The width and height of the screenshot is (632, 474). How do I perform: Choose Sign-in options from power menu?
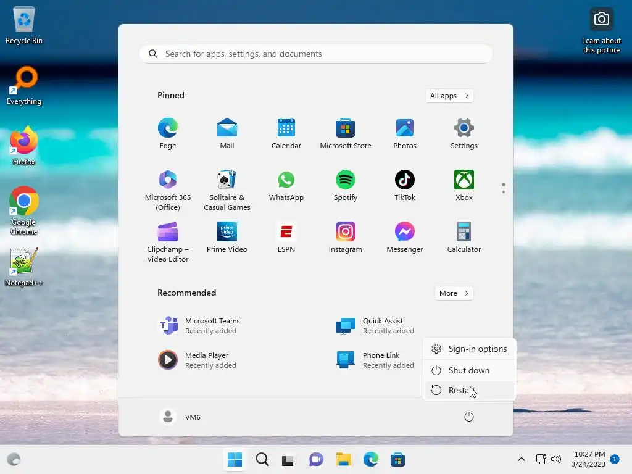click(x=469, y=349)
